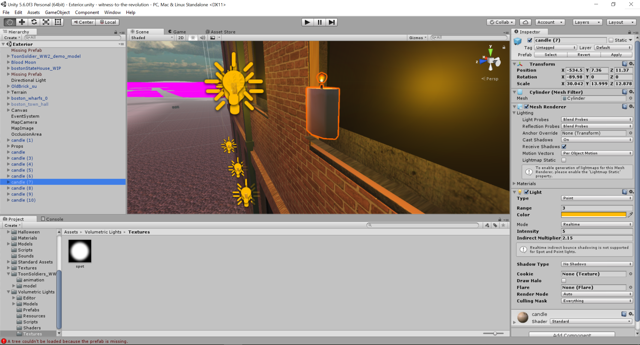Viewport: 640px width, 345px height.
Task: Open the Layers dropdown
Action: point(587,22)
